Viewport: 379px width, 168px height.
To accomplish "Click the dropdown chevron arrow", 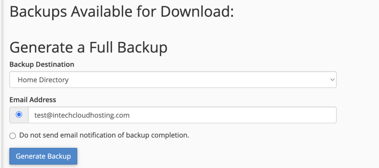I will tap(332, 80).
